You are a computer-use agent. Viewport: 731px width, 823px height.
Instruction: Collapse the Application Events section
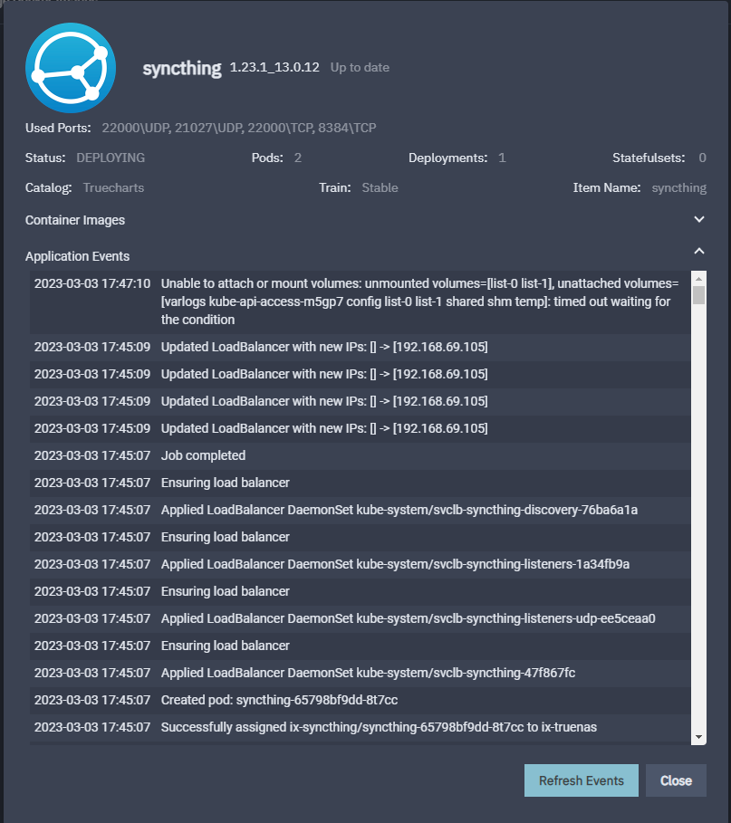[x=699, y=252]
